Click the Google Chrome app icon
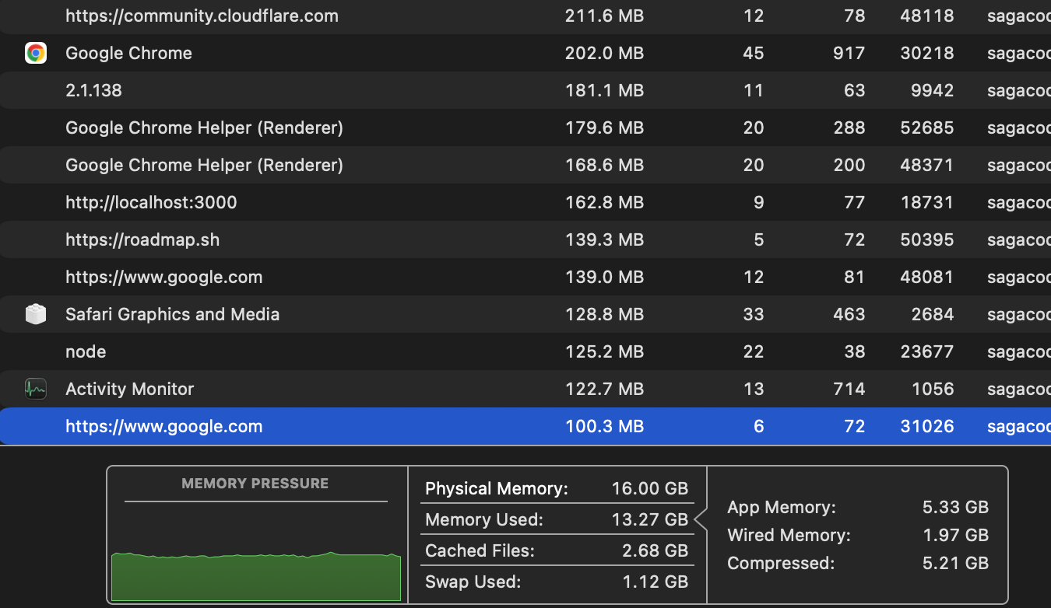 click(x=36, y=53)
